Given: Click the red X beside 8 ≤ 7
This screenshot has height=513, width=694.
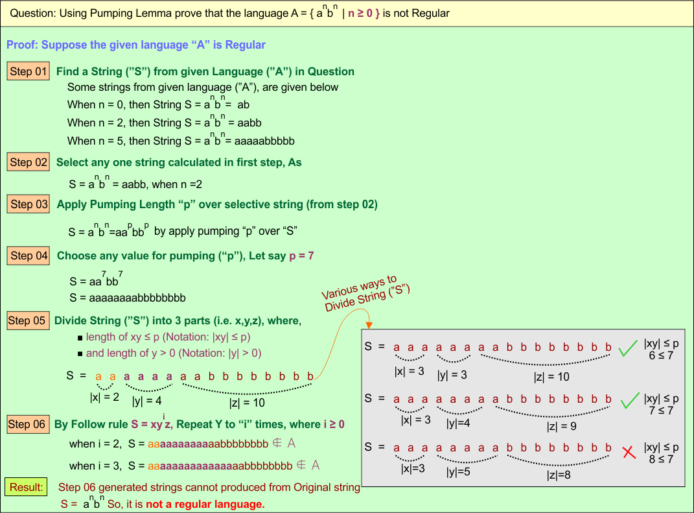Looking at the screenshot, I should [628, 452].
